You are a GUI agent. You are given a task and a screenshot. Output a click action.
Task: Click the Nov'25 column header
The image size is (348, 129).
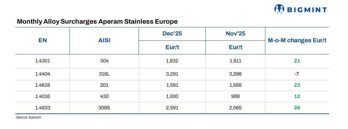click(235, 34)
